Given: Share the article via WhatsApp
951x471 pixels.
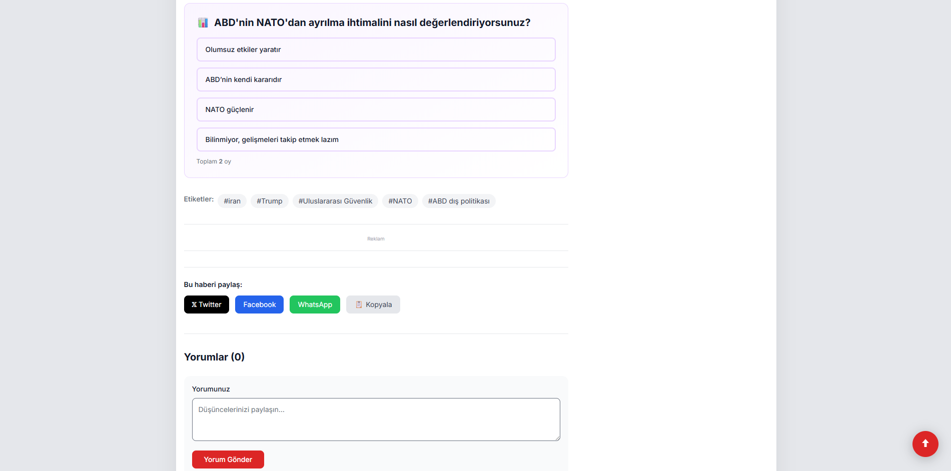Looking at the screenshot, I should (315, 304).
